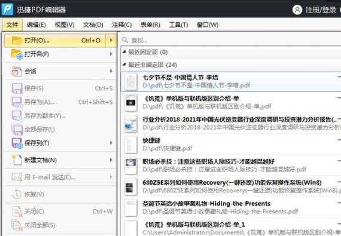Screen dimensions: 341x236
Task: Click the search magnifier icon
Action: (x=124, y=40)
